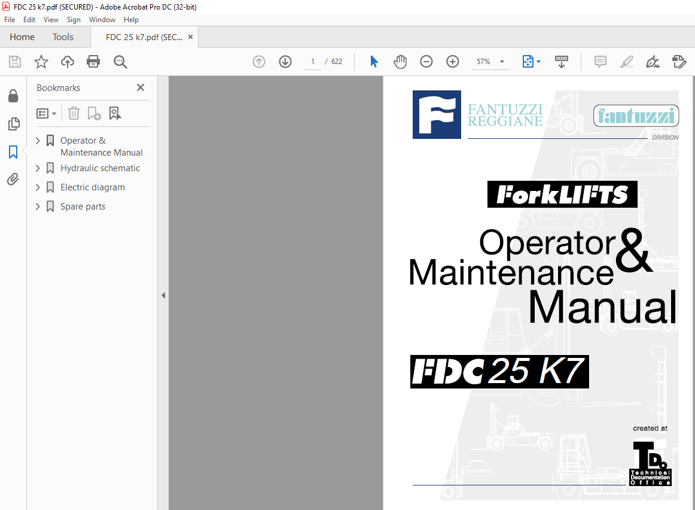Open Page Thumbnails panel
This screenshot has width=695, height=510.
pos(14,124)
